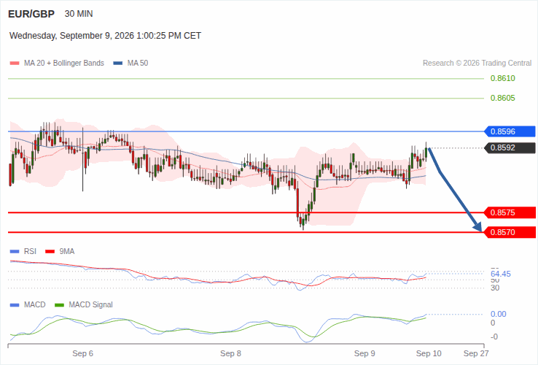Click the MA 50 legend swatch
The image size is (538, 365).
(118, 64)
